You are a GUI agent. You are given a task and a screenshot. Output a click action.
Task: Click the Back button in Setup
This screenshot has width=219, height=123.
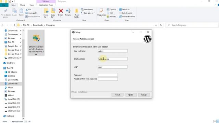[117, 95]
